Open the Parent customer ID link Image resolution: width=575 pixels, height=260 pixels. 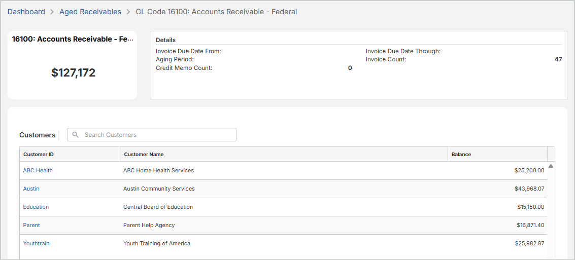pyautogui.click(x=31, y=225)
